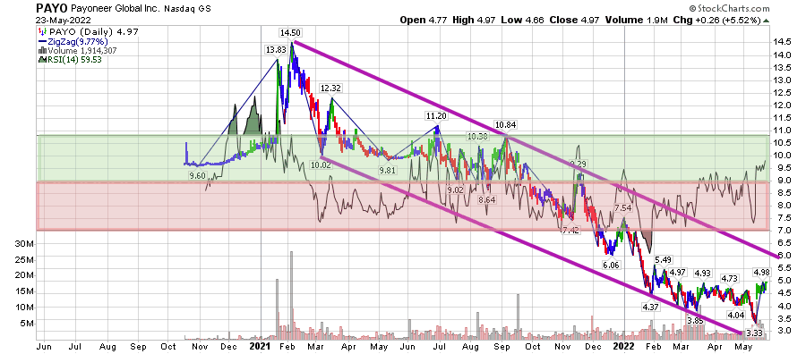Click the price candle icon beside PAYO (Daily)
Viewport: 806px width, 354px height.
pos(42,33)
